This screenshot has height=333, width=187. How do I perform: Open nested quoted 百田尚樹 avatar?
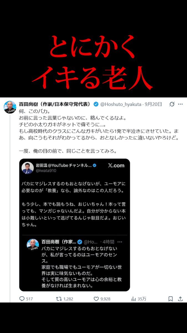click(x=33, y=245)
